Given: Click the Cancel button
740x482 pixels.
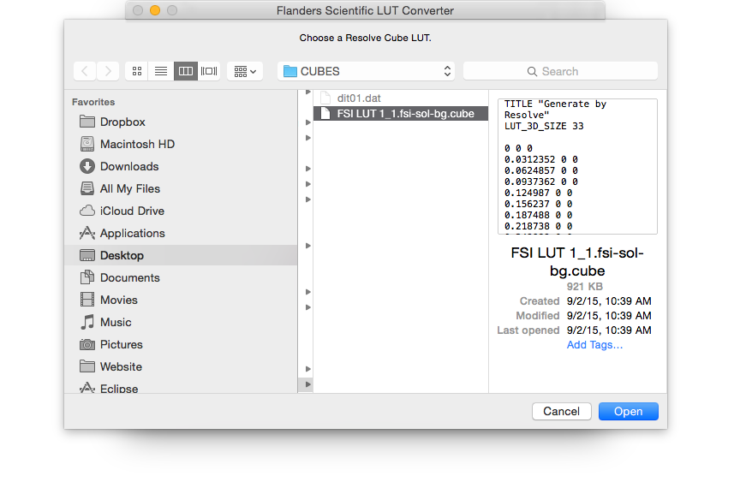Looking at the screenshot, I should tap(562, 411).
